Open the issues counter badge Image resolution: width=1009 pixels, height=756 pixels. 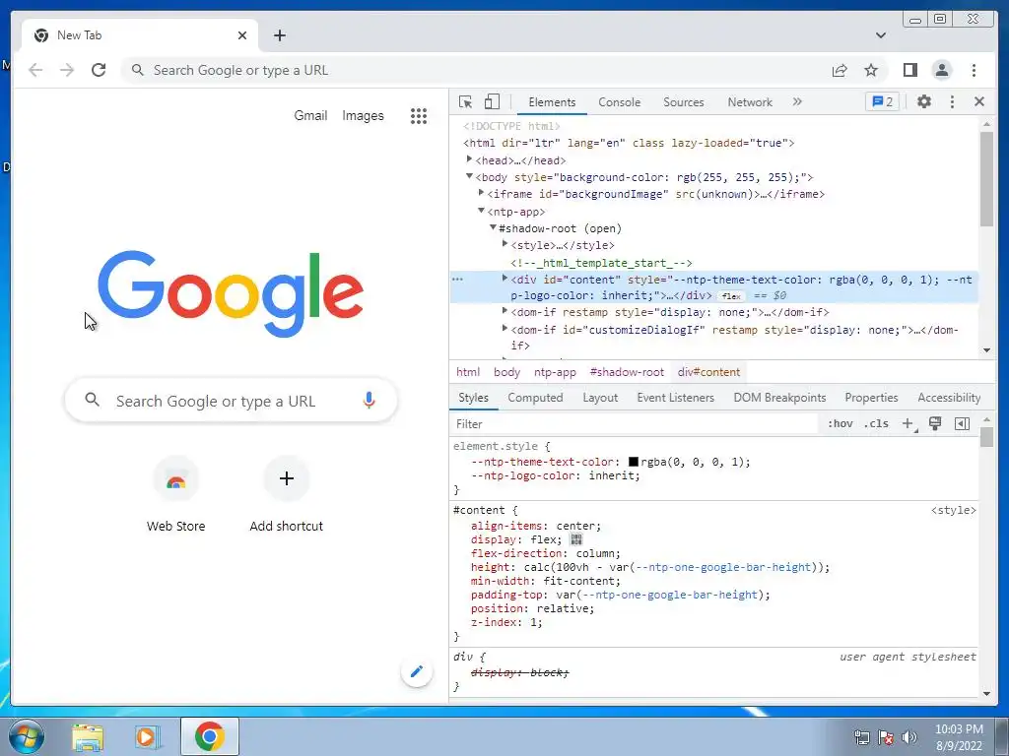(882, 101)
